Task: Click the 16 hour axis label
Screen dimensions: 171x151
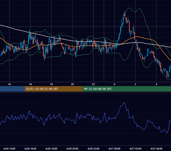Action: (30, 84)
